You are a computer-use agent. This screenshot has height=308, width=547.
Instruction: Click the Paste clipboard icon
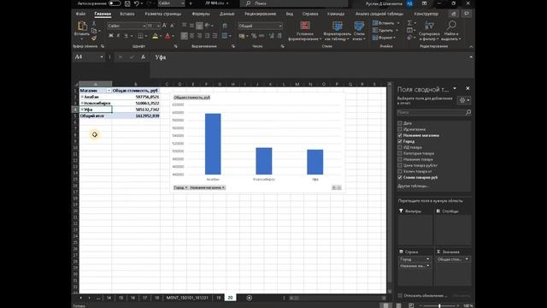82,26
